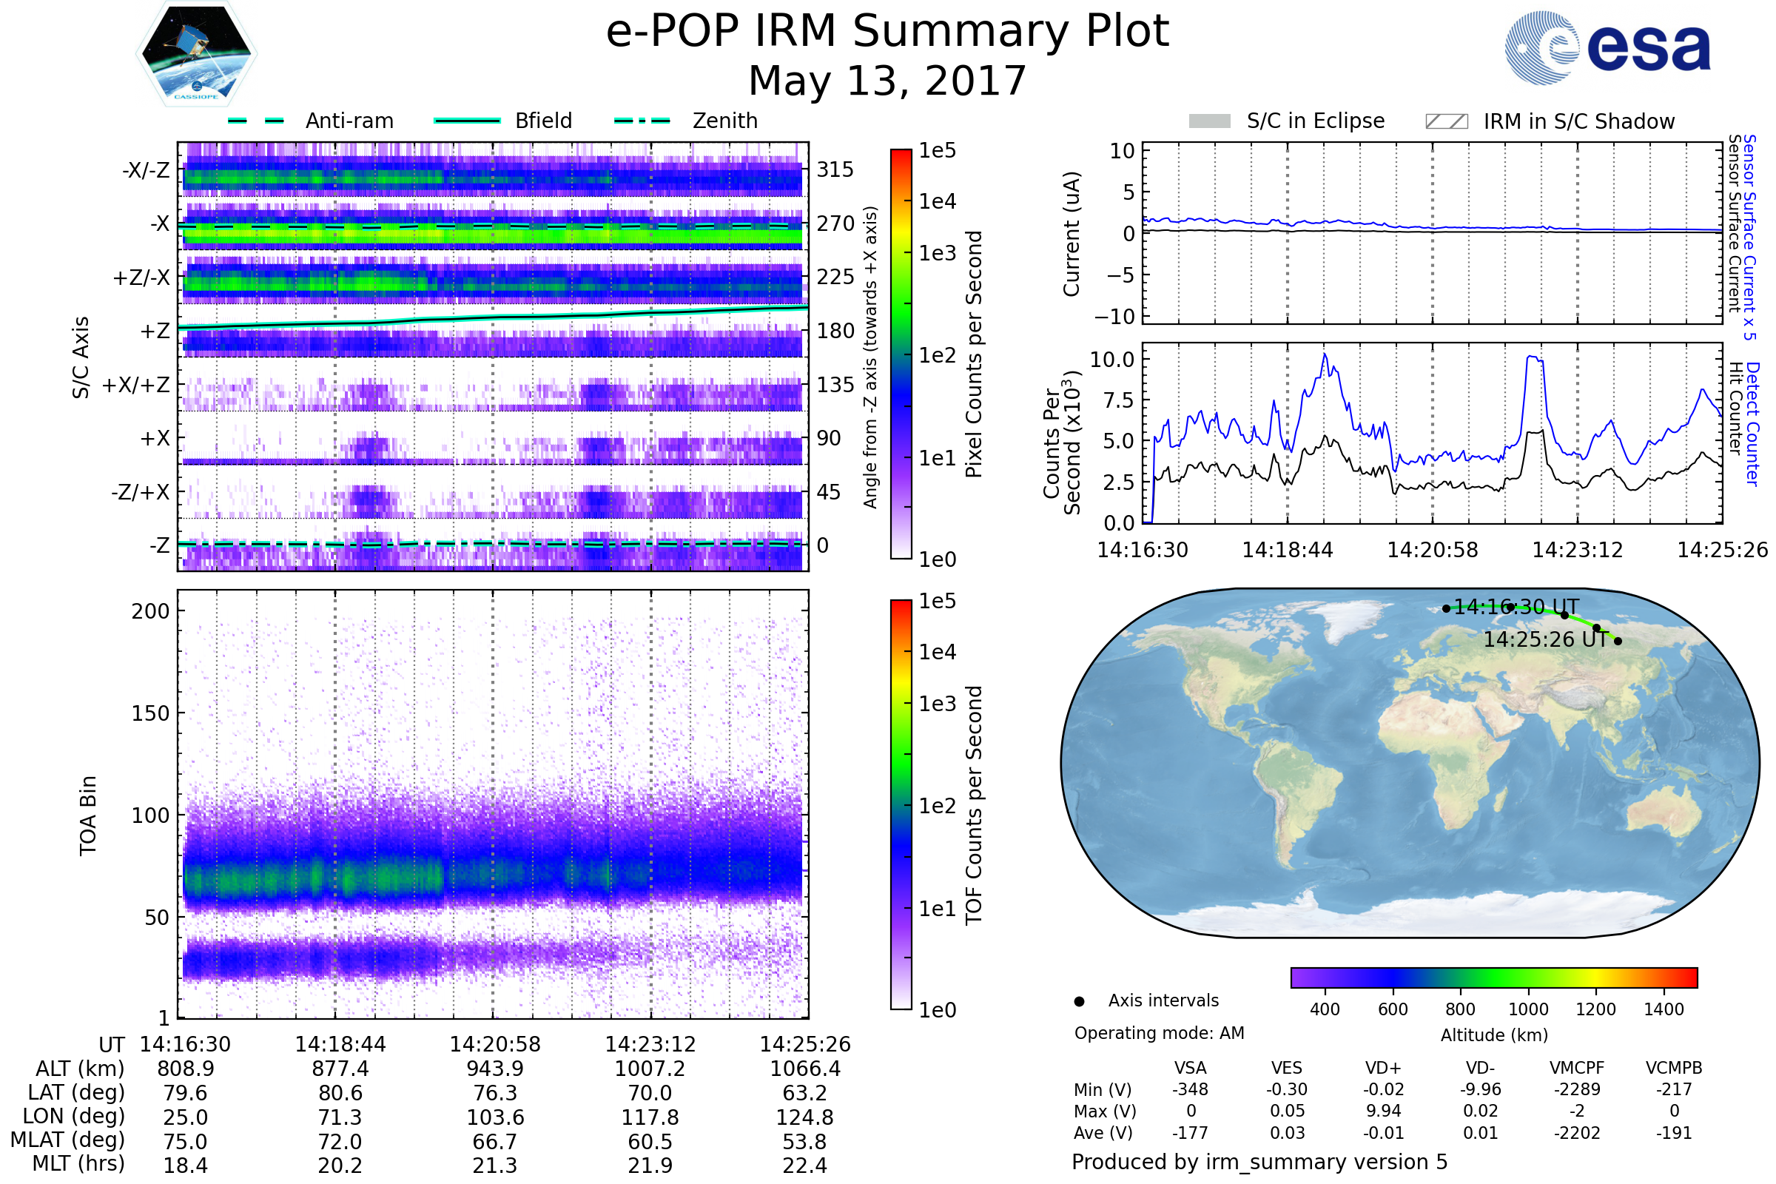
Task: Click the CASSIOPE satellite hexagon logo
Action: pos(196,54)
